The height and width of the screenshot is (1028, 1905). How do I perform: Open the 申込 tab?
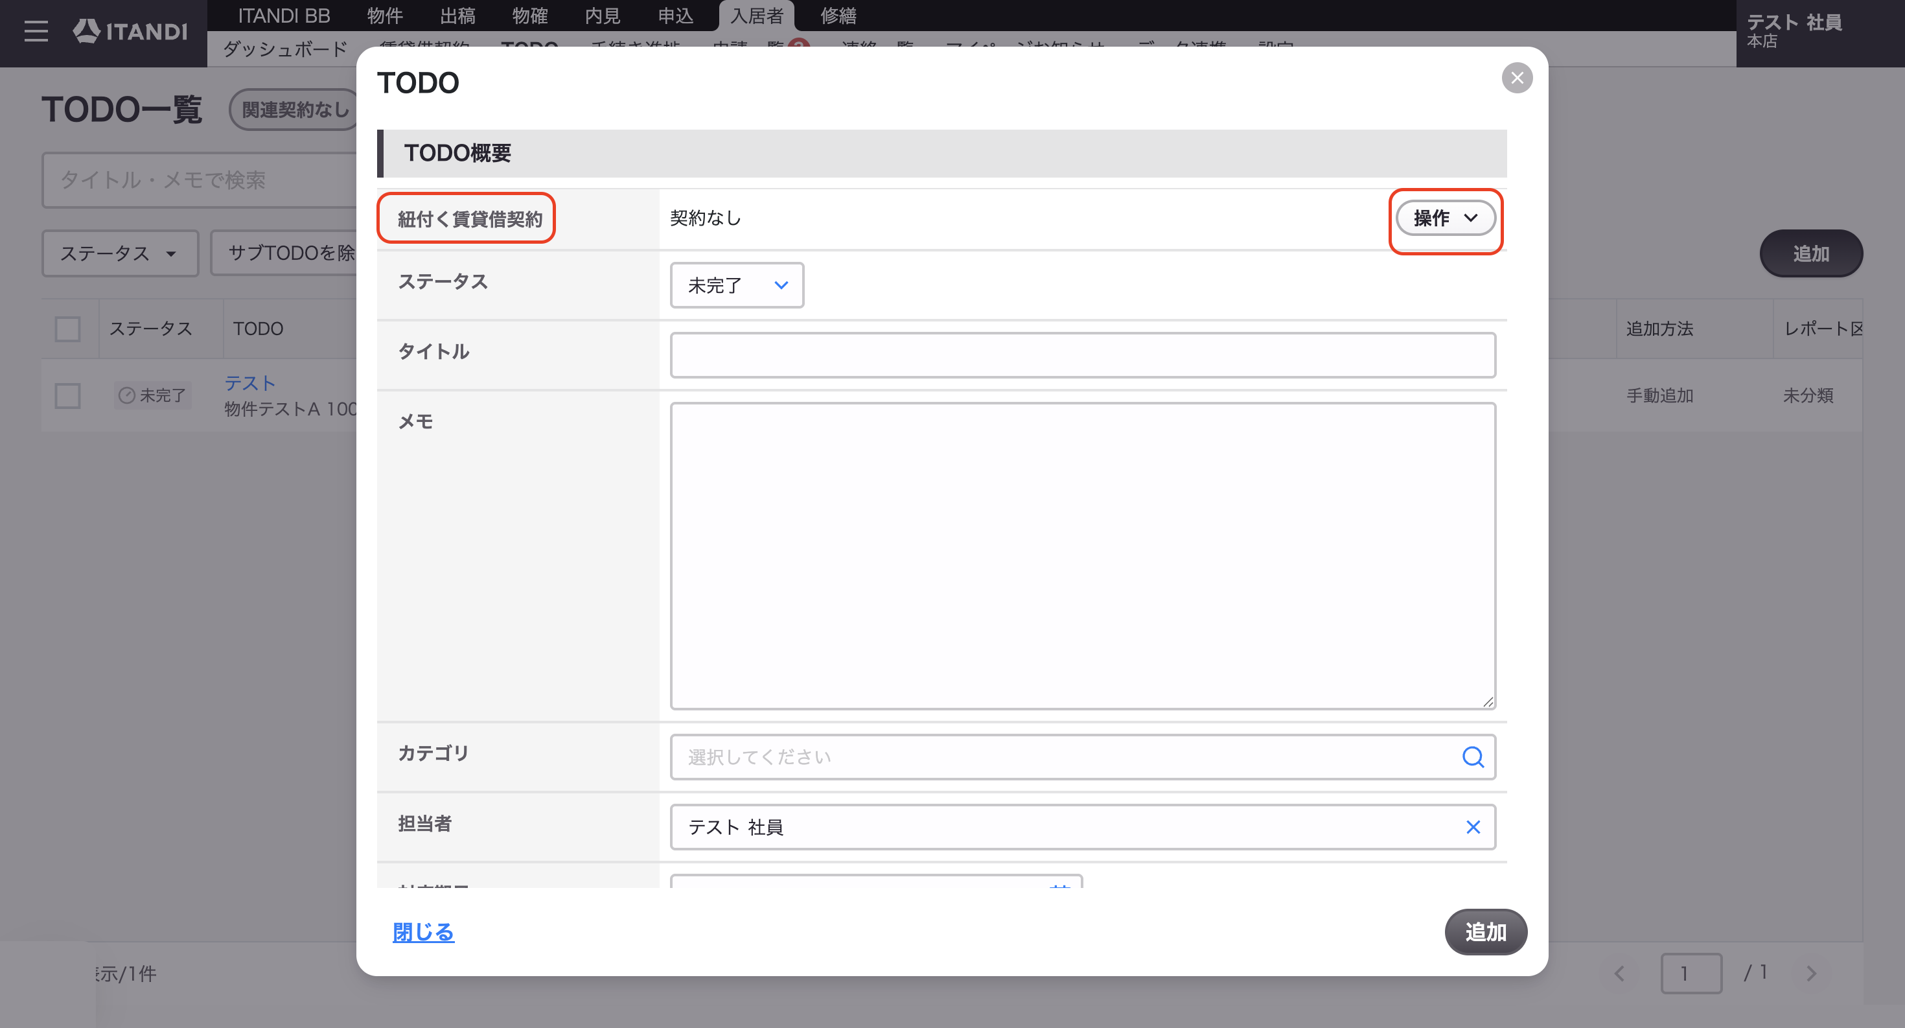[x=675, y=16]
